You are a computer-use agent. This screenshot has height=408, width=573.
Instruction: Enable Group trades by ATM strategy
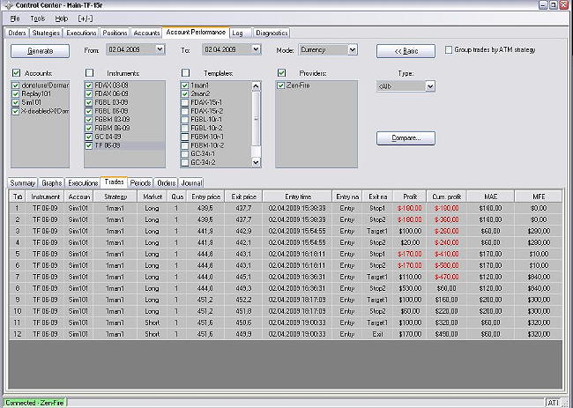pos(449,50)
